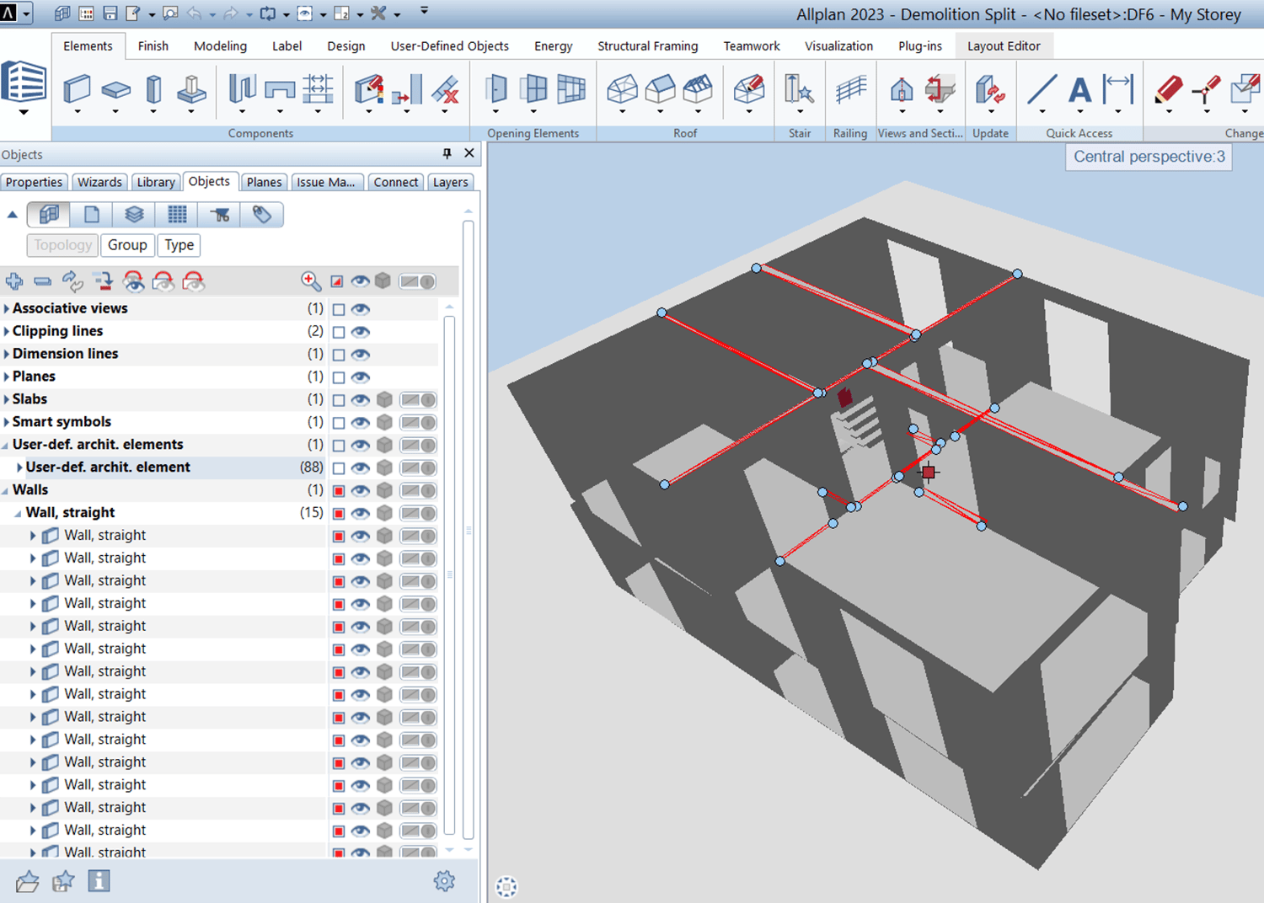Select the Column tool icon
1264x903 pixels.
tap(153, 88)
